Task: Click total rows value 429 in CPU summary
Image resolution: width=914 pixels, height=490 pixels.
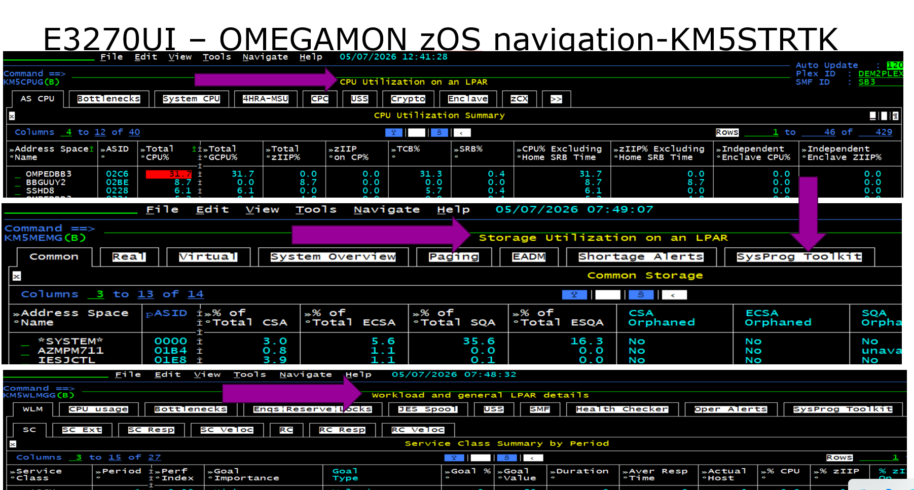Action: pyautogui.click(x=884, y=132)
